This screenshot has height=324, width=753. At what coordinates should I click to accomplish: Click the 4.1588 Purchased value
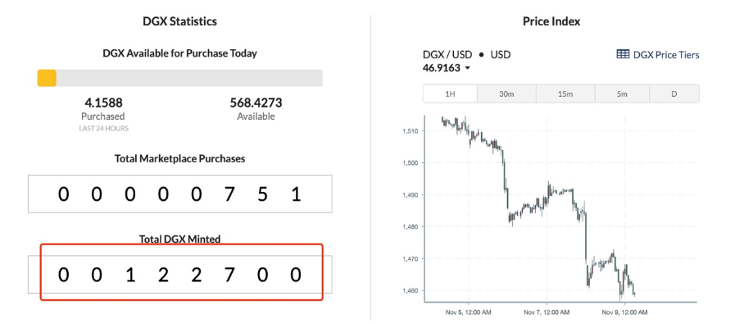coord(103,103)
